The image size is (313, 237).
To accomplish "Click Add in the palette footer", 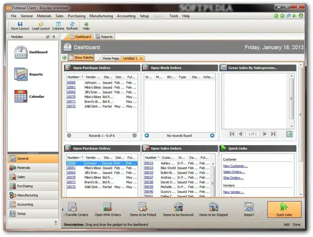I will click(286, 225).
